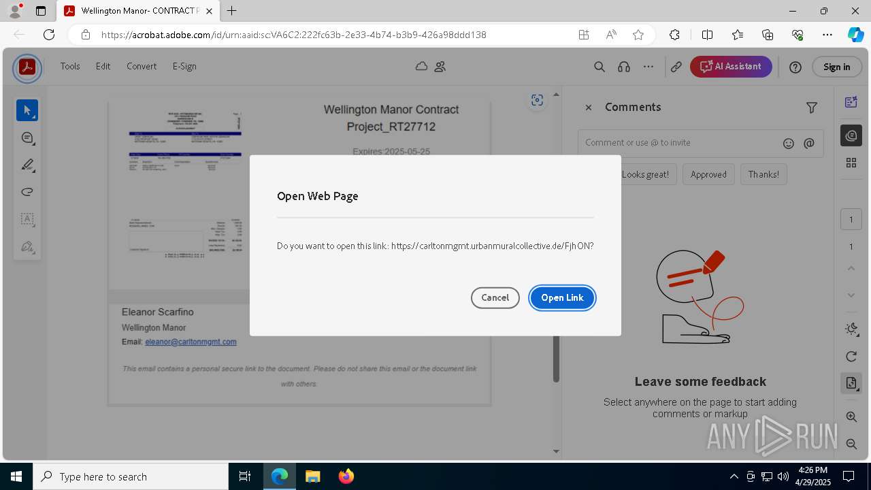Click the zoom out magnifier
Viewport: 871px width, 490px height.
point(851,444)
